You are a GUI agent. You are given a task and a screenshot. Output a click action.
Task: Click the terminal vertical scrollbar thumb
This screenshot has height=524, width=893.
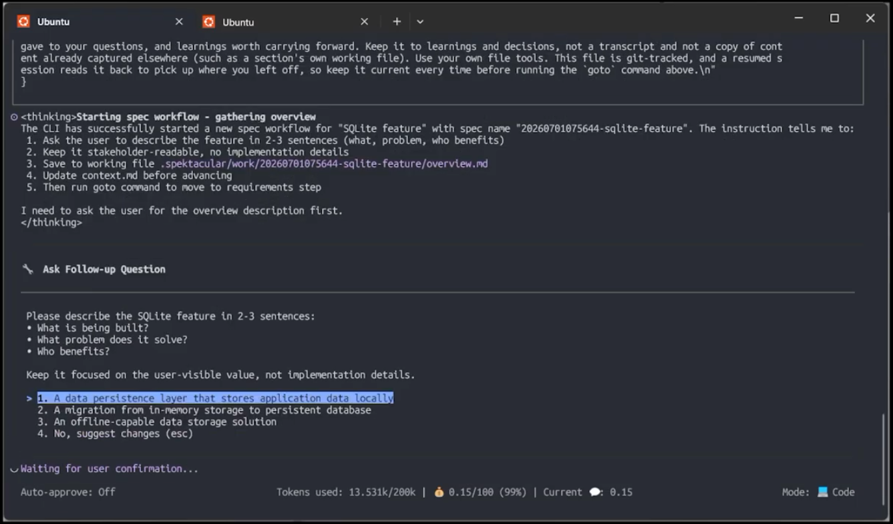pyautogui.click(x=884, y=459)
